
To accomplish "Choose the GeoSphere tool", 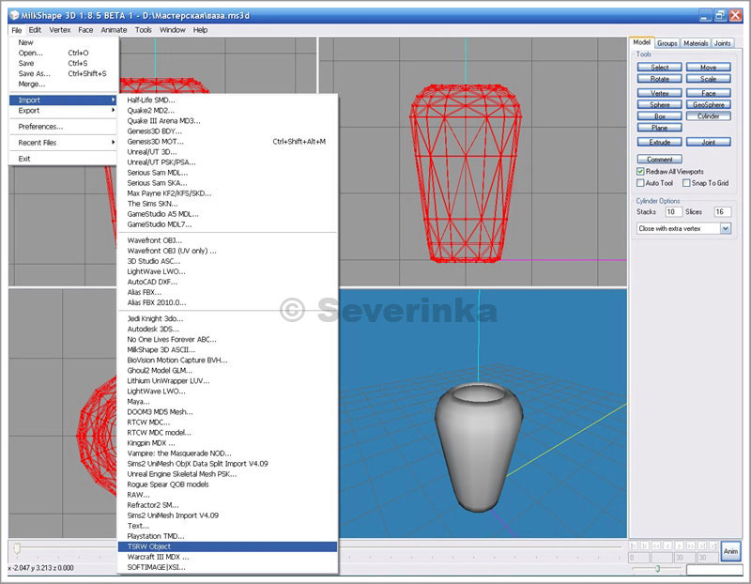I will (x=709, y=104).
